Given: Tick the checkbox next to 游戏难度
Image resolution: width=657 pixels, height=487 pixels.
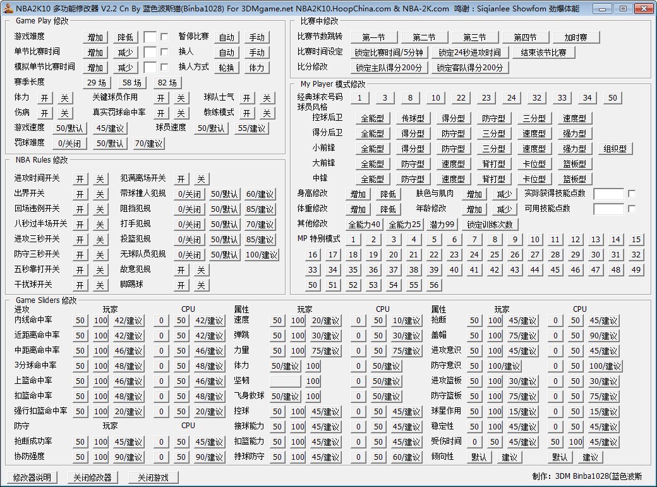Looking at the screenshot, I should (x=164, y=37).
